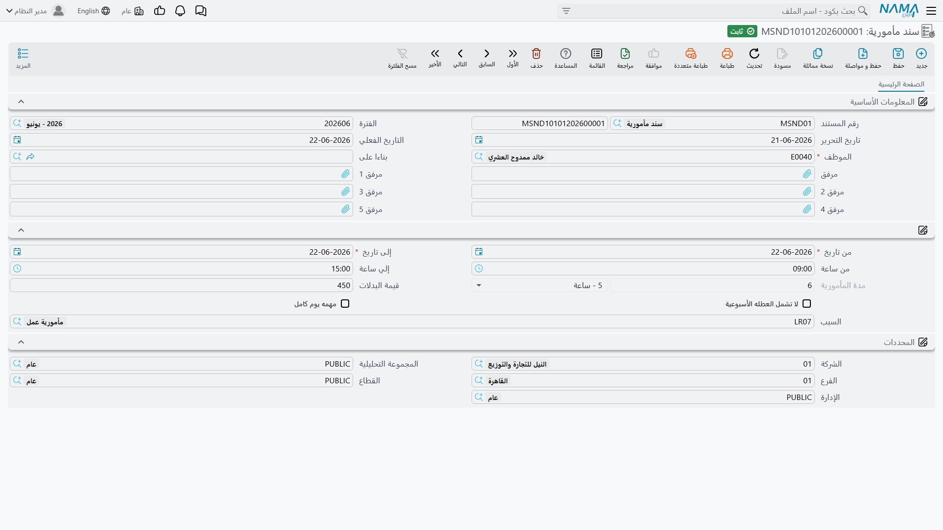Viewport: 943px width, 530px height.
Task: Switch language to English
Action: (x=93, y=11)
